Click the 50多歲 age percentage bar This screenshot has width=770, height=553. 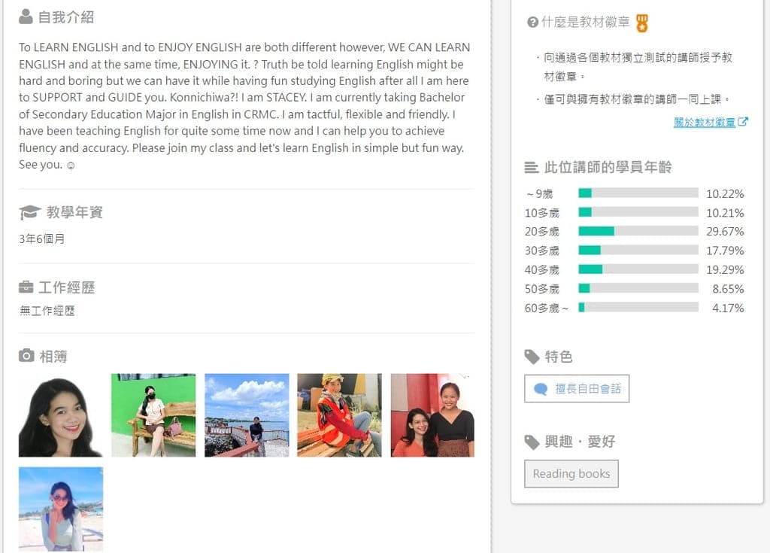tap(638, 289)
